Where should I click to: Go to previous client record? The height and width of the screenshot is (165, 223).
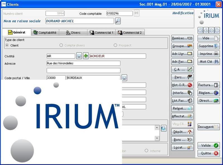[x=206, y=30]
